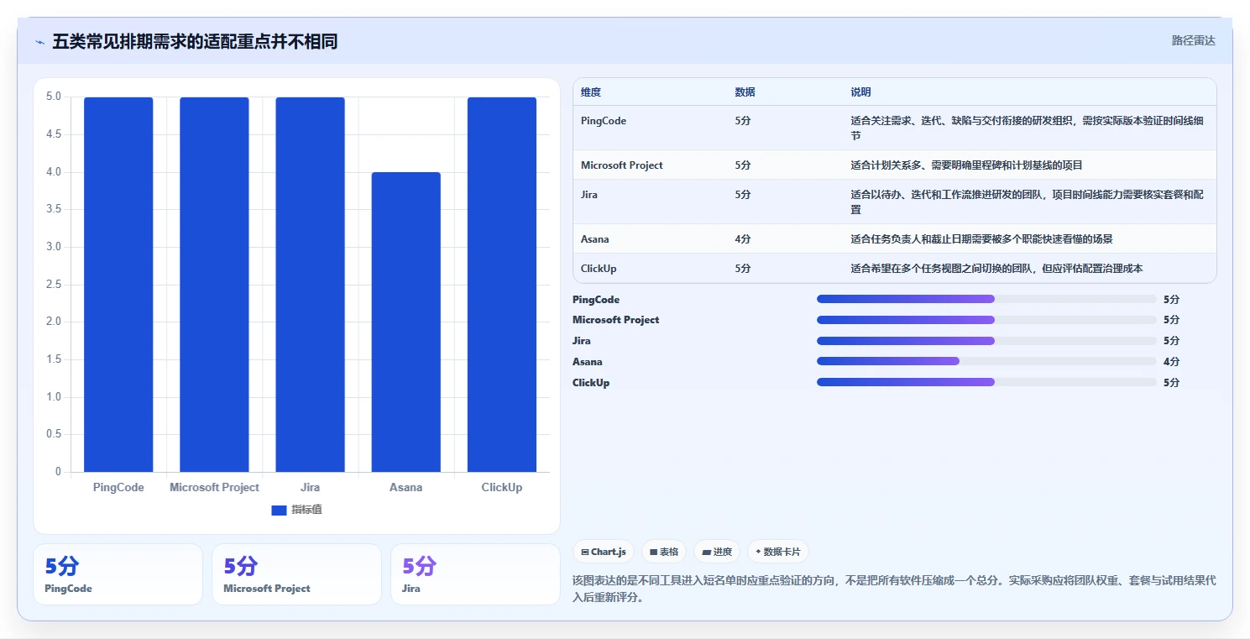Click the 数据 table column header
Viewport: 1250px width, 639px height.
pyautogui.click(x=745, y=92)
